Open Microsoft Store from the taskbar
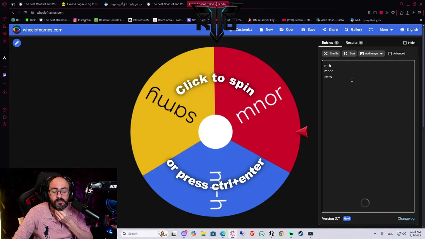The width and height of the screenshot is (425, 239). [x=213, y=234]
